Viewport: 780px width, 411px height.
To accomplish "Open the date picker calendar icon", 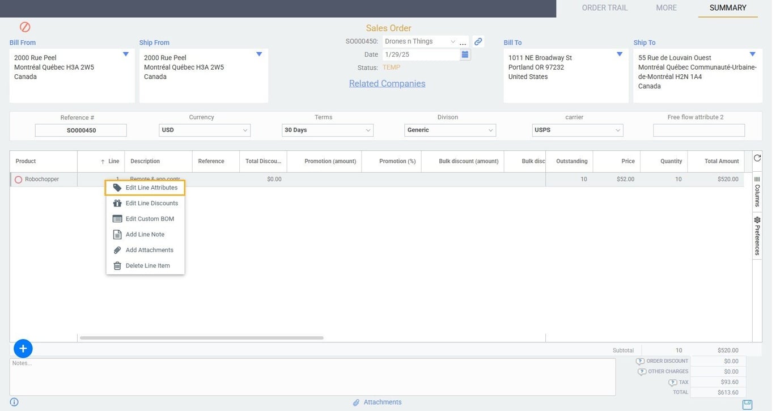I will tap(464, 53).
